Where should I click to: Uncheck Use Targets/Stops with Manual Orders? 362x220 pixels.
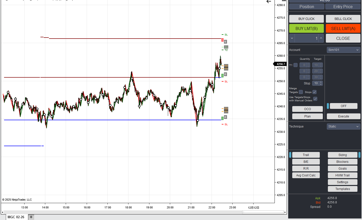(x=315, y=99)
